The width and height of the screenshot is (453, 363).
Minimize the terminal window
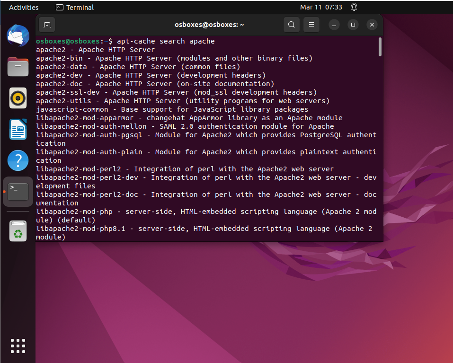coord(334,25)
